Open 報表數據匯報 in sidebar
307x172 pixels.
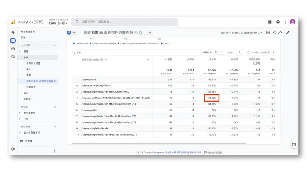[28, 31]
